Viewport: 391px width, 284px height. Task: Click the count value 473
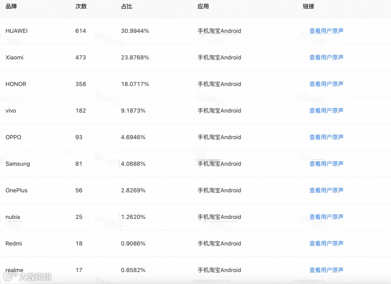click(x=81, y=57)
